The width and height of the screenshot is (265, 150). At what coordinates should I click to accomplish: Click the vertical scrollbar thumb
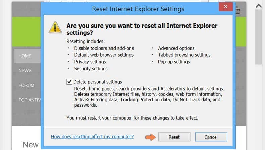pos(259,37)
